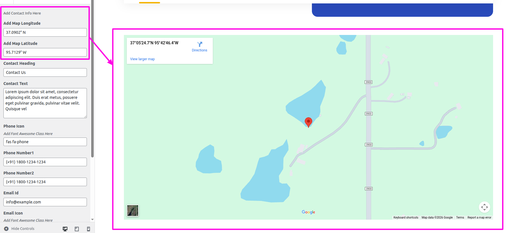Toggle satellite view layer thumbnail

[x=133, y=211]
